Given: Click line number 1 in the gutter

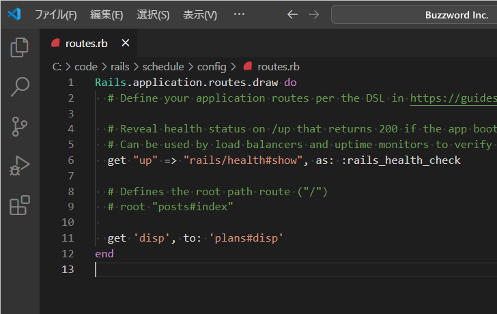Looking at the screenshot, I should 71,83.
